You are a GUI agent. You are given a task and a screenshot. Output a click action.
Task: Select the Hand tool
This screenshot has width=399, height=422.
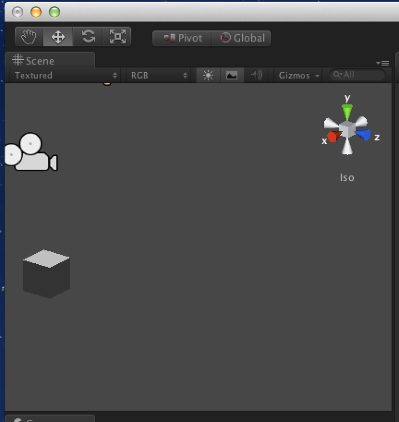pos(29,37)
